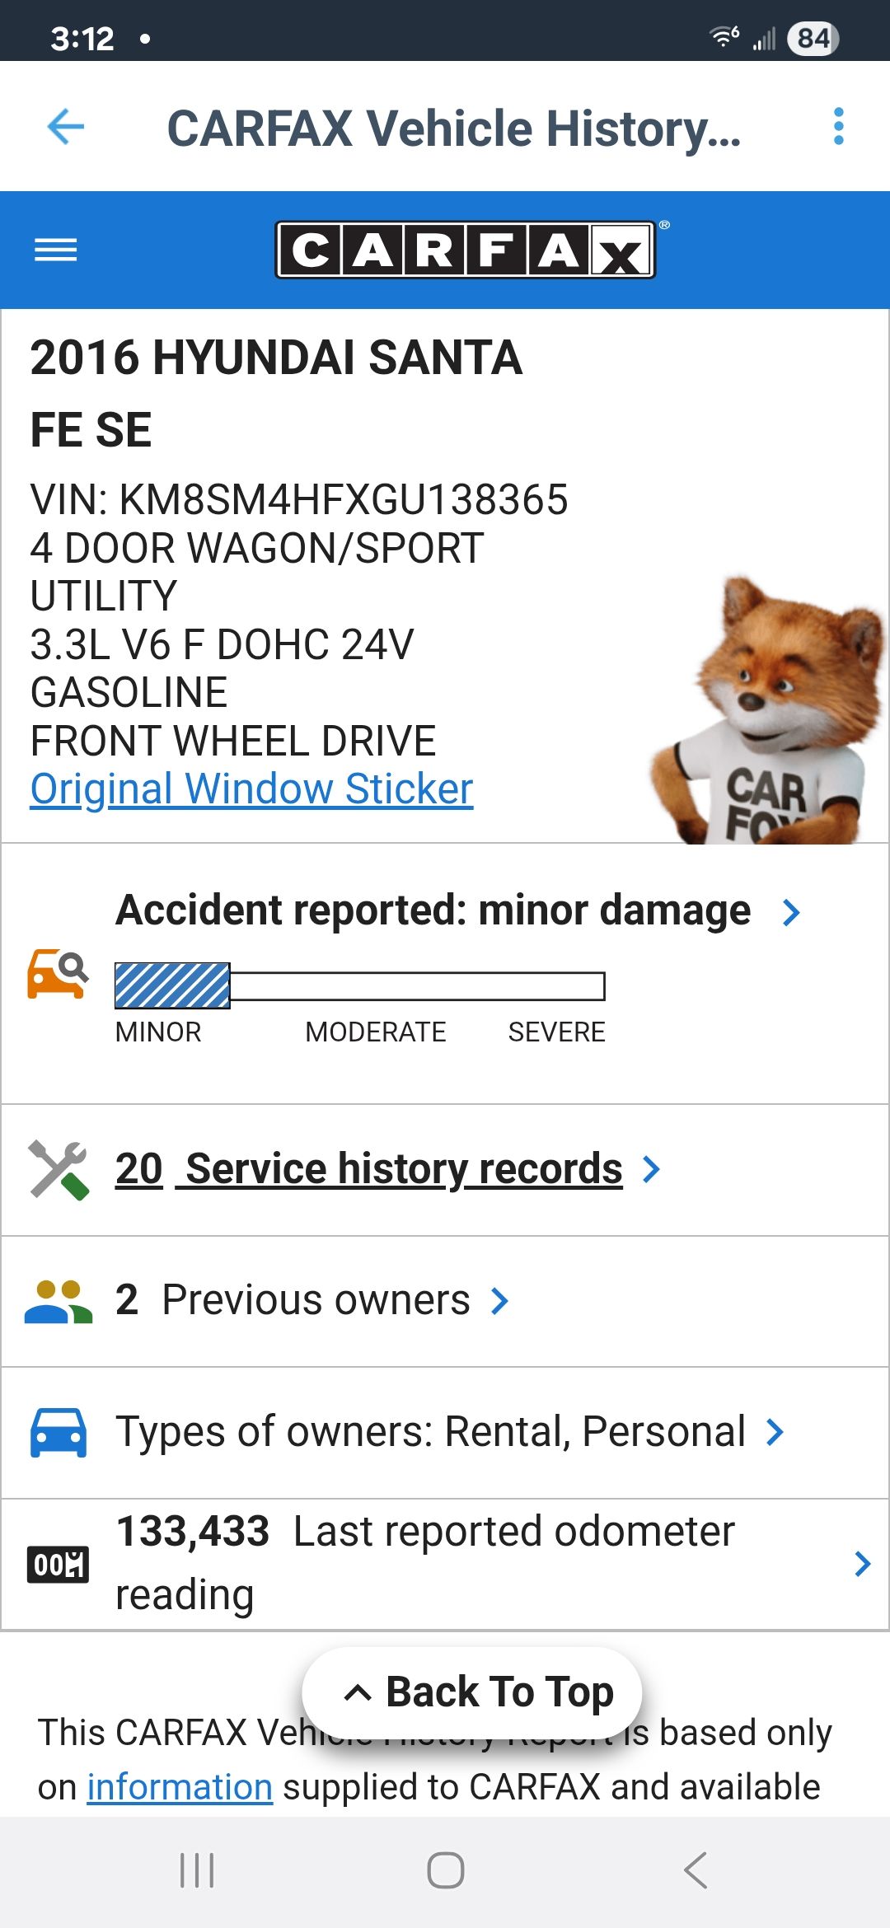The width and height of the screenshot is (890, 1928).
Task: Tap the Back To Top button
Action: [x=472, y=1692]
